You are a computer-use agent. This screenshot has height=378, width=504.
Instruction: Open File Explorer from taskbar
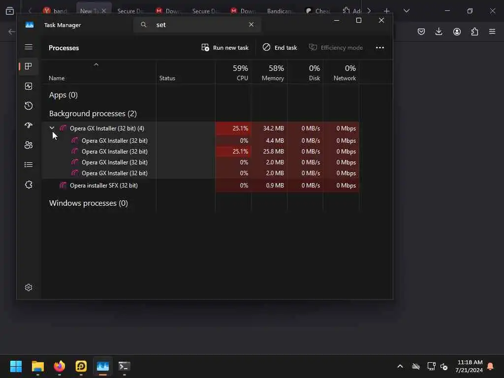37,366
